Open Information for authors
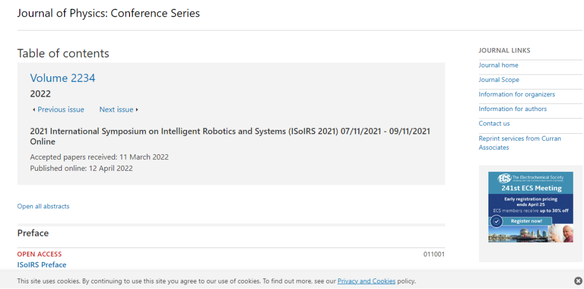 (x=513, y=109)
